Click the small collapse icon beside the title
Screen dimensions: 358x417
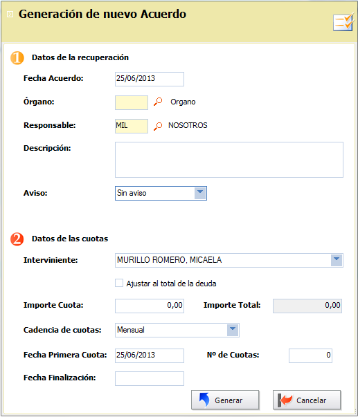tap(10, 14)
